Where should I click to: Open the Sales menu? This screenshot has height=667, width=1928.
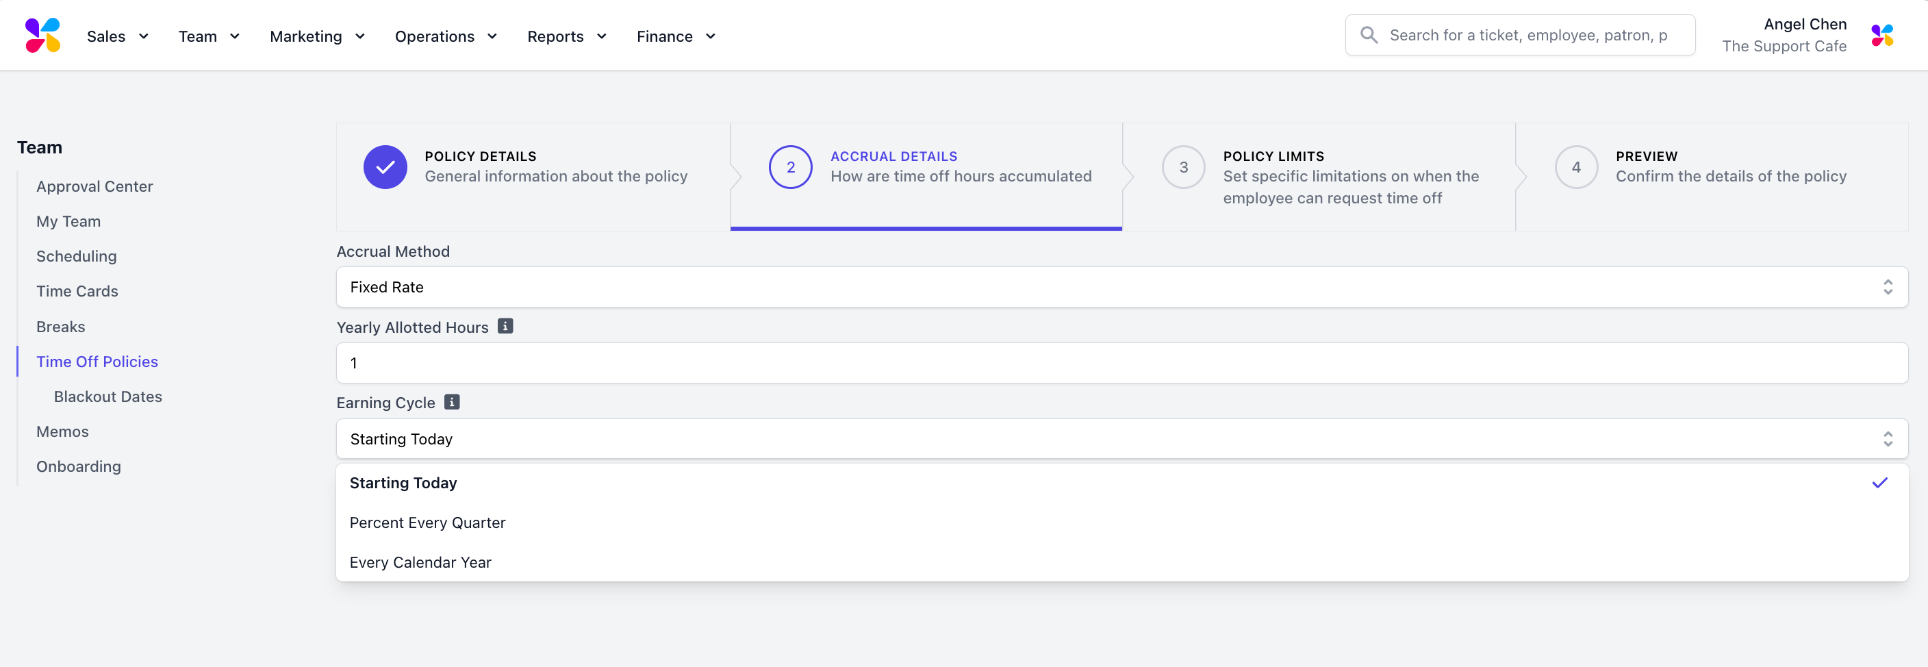pyautogui.click(x=118, y=36)
